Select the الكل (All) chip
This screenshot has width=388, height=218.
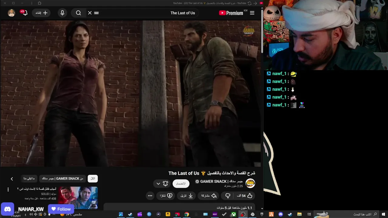pos(93,178)
